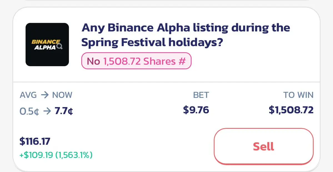Open the Binance Alpha listing market title

pyautogui.click(x=186, y=35)
